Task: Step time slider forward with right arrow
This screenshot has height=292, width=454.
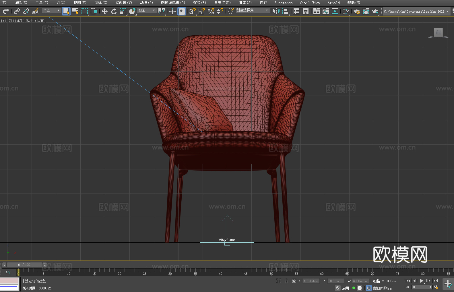Action: 44,265
